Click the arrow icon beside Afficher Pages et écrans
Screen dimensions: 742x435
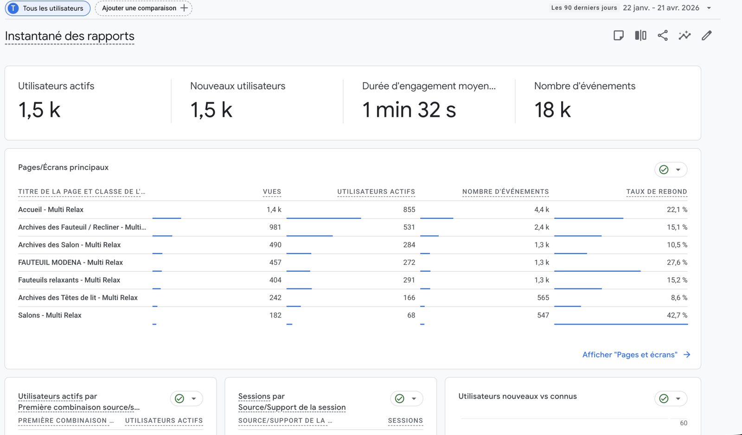687,355
